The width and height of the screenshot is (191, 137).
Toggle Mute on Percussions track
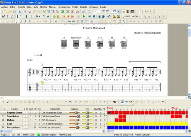coord(27,127)
